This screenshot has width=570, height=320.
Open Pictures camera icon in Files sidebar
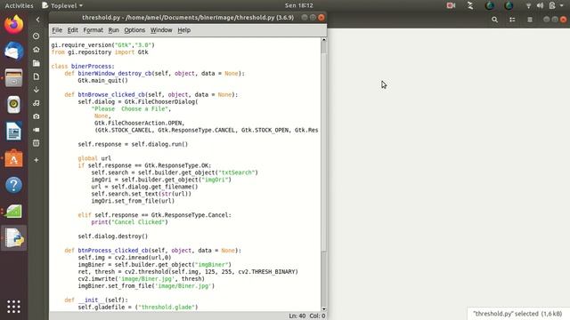coord(36,116)
